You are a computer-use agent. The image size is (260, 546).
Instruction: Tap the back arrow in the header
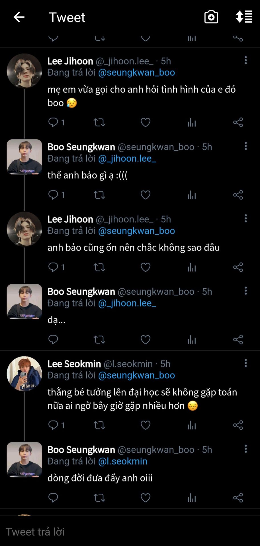[x=19, y=17]
